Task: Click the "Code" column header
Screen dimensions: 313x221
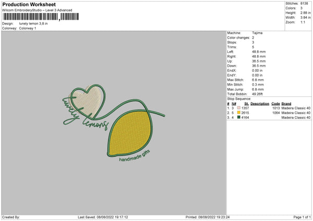Action: click(x=275, y=104)
